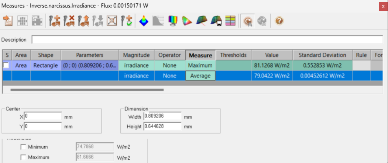Open the Average measure dropdown cell
Viewport: 388px width, 163px height.
click(x=200, y=76)
